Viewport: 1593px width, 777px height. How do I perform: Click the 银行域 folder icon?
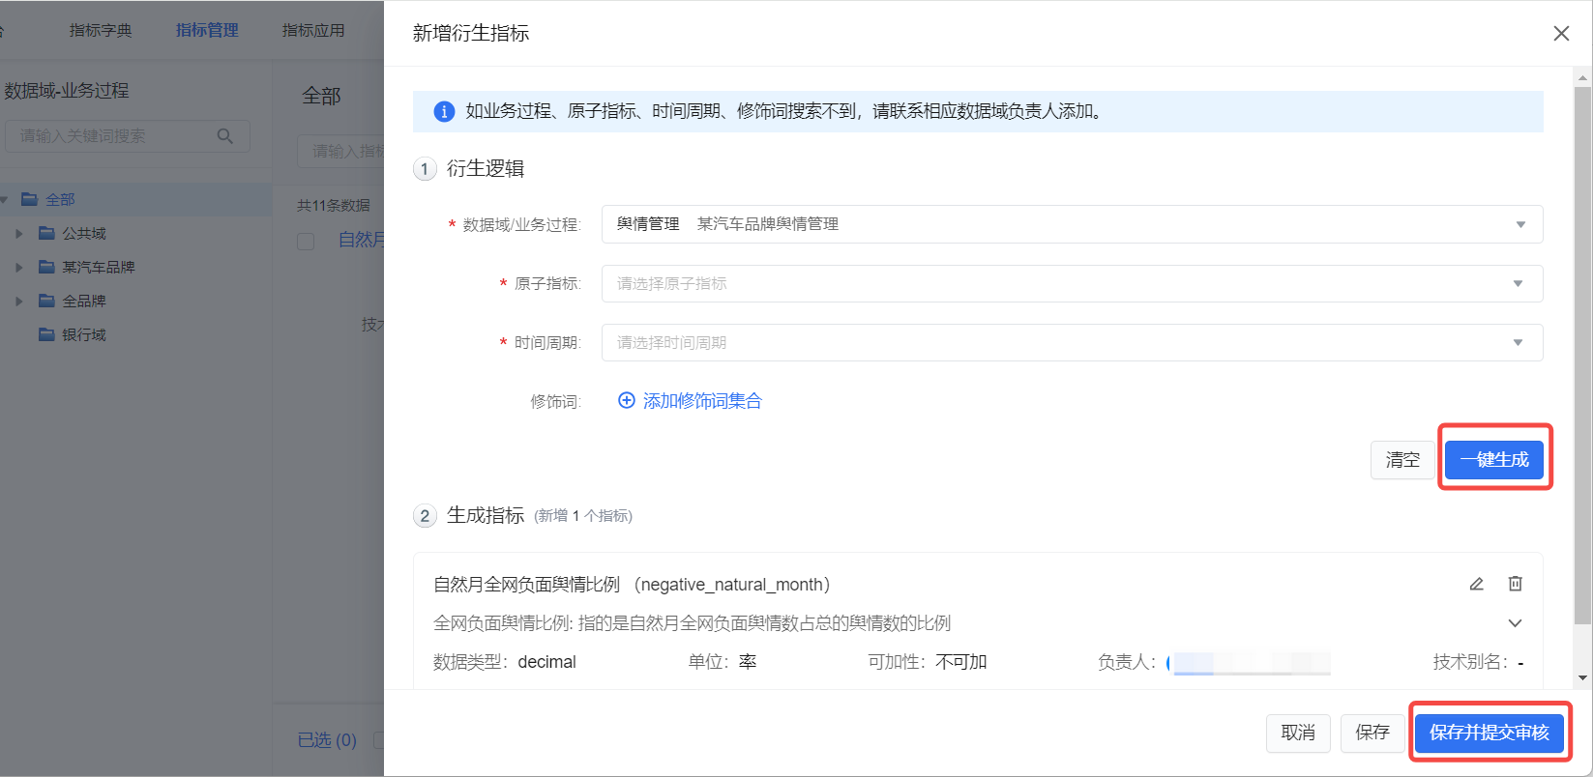(x=46, y=334)
